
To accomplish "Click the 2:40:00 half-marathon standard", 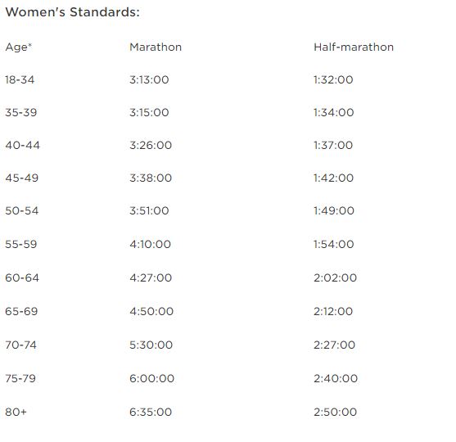I will [336, 379].
